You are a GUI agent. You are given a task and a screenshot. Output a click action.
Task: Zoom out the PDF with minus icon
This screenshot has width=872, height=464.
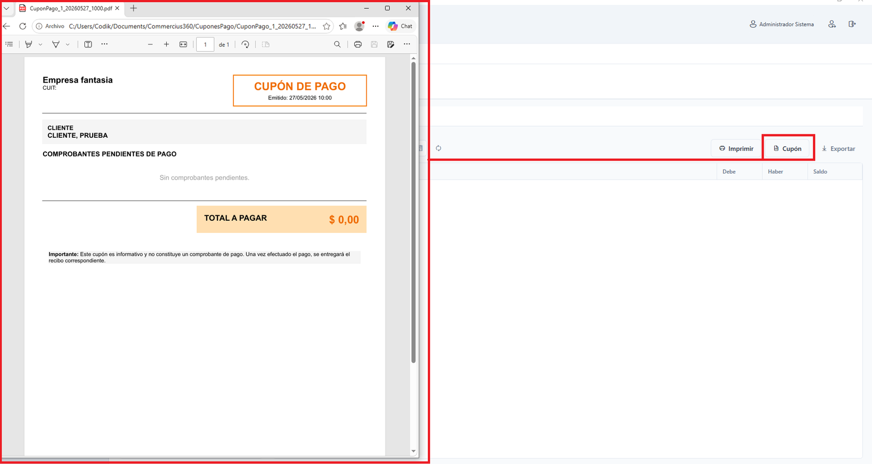pos(150,45)
